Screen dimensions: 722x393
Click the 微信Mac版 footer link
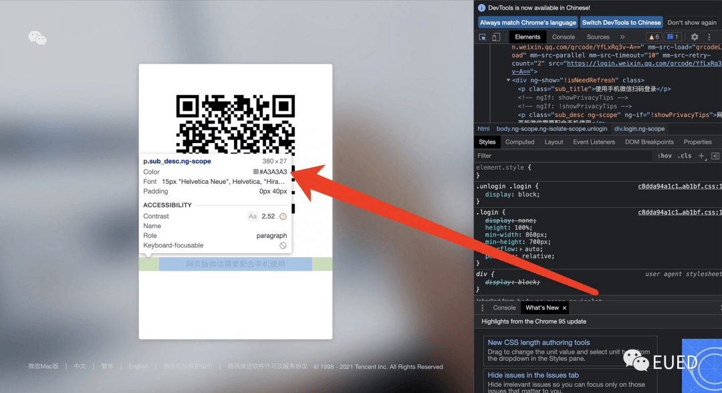(43, 366)
